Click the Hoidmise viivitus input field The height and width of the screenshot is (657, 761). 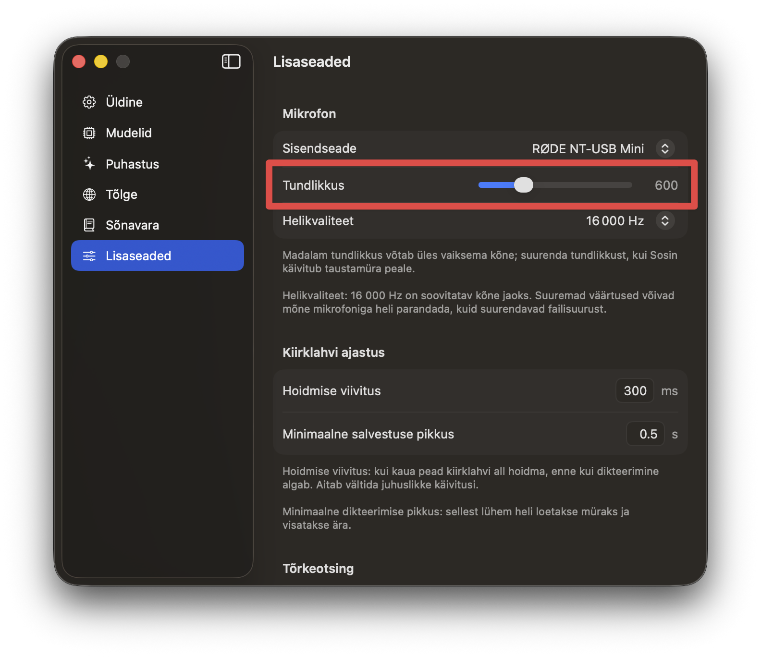[x=635, y=391]
